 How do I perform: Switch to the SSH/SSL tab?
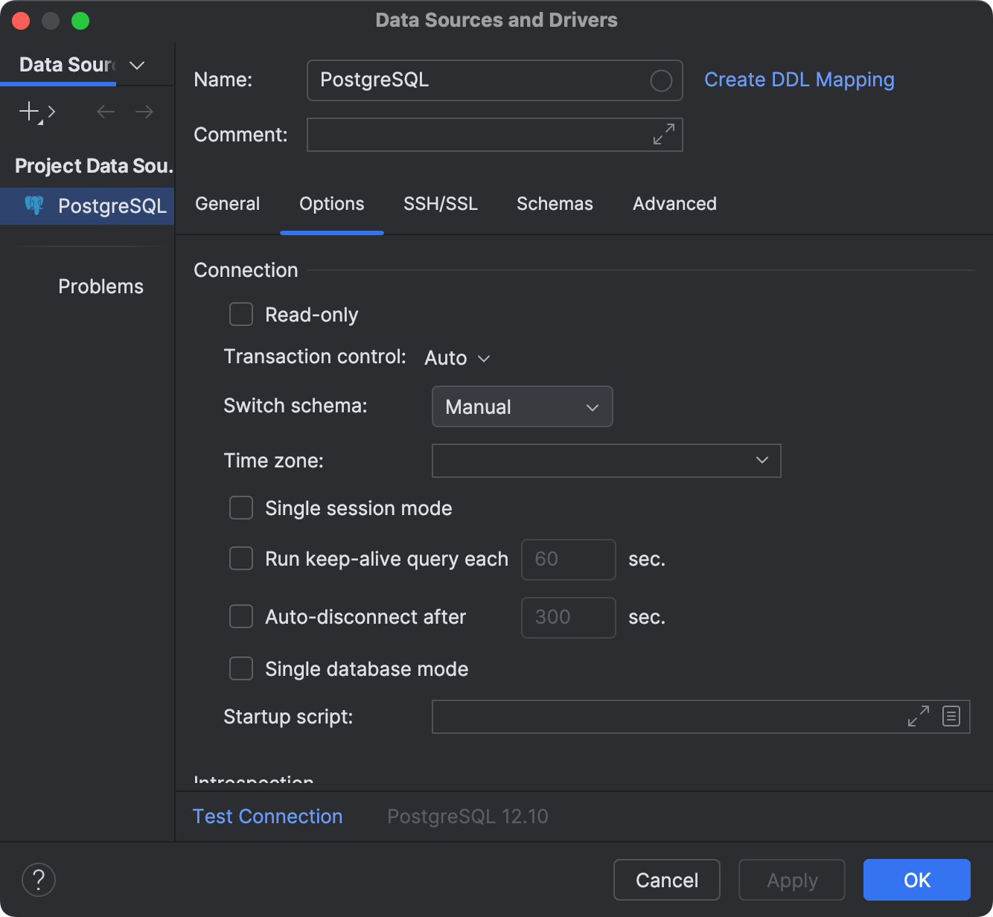tap(441, 203)
